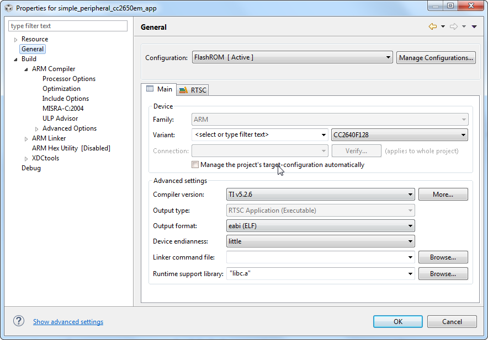Click the help question mark icon
The image size is (488, 340).
19,321
